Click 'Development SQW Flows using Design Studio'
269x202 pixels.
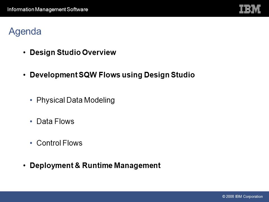tap(112, 75)
